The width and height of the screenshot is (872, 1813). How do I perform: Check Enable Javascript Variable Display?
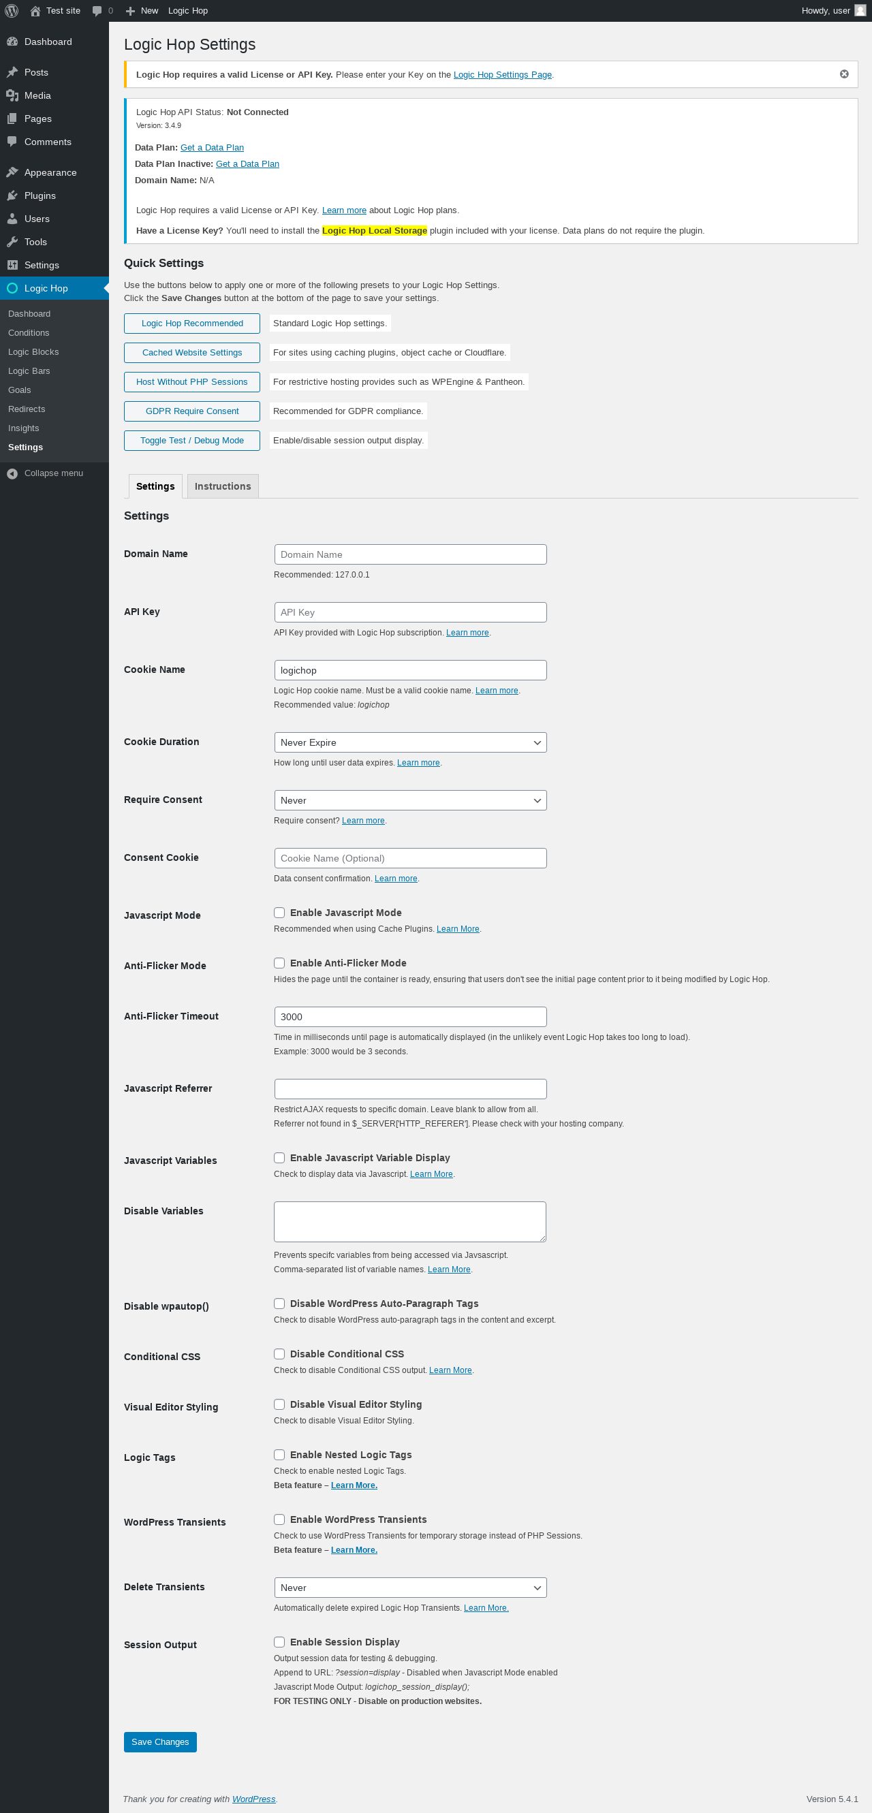pyautogui.click(x=279, y=1158)
